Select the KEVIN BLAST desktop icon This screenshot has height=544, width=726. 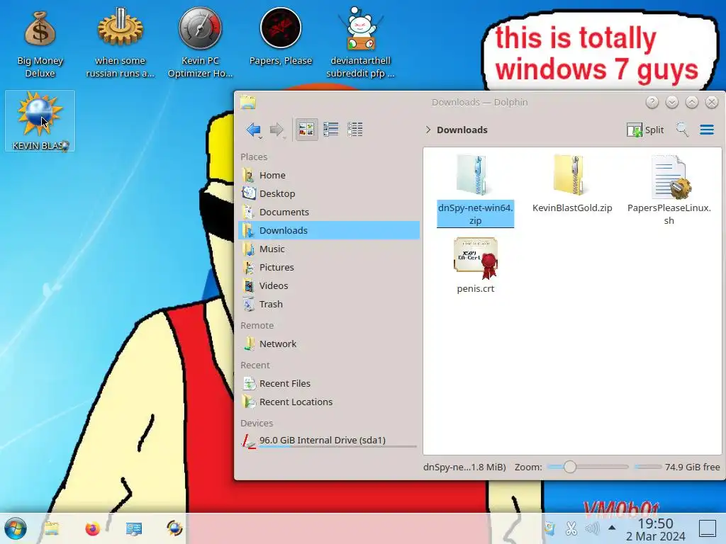[40, 120]
